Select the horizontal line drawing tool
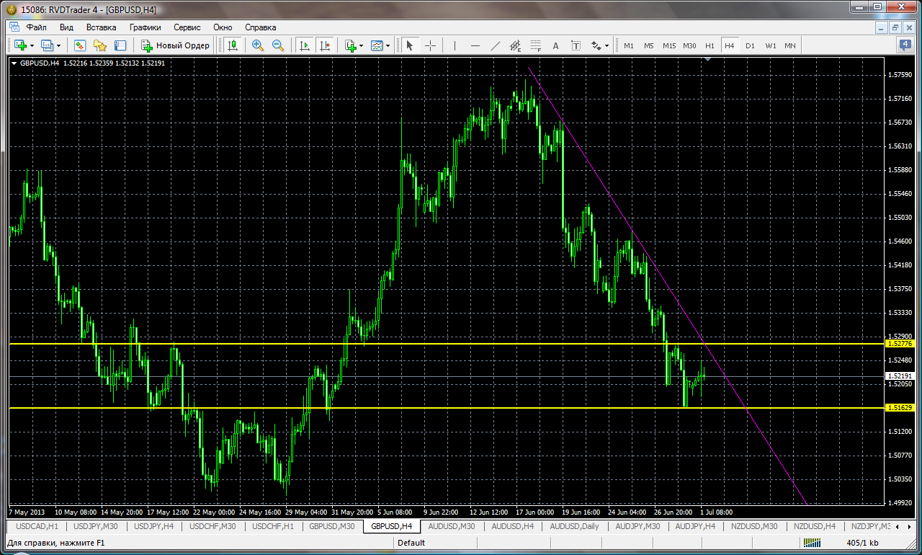 pos(475,45)
